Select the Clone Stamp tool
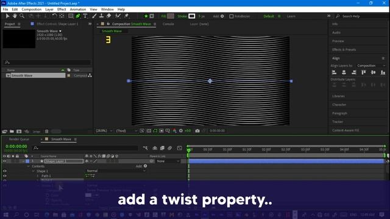The image size is (390, 219). 102,16
